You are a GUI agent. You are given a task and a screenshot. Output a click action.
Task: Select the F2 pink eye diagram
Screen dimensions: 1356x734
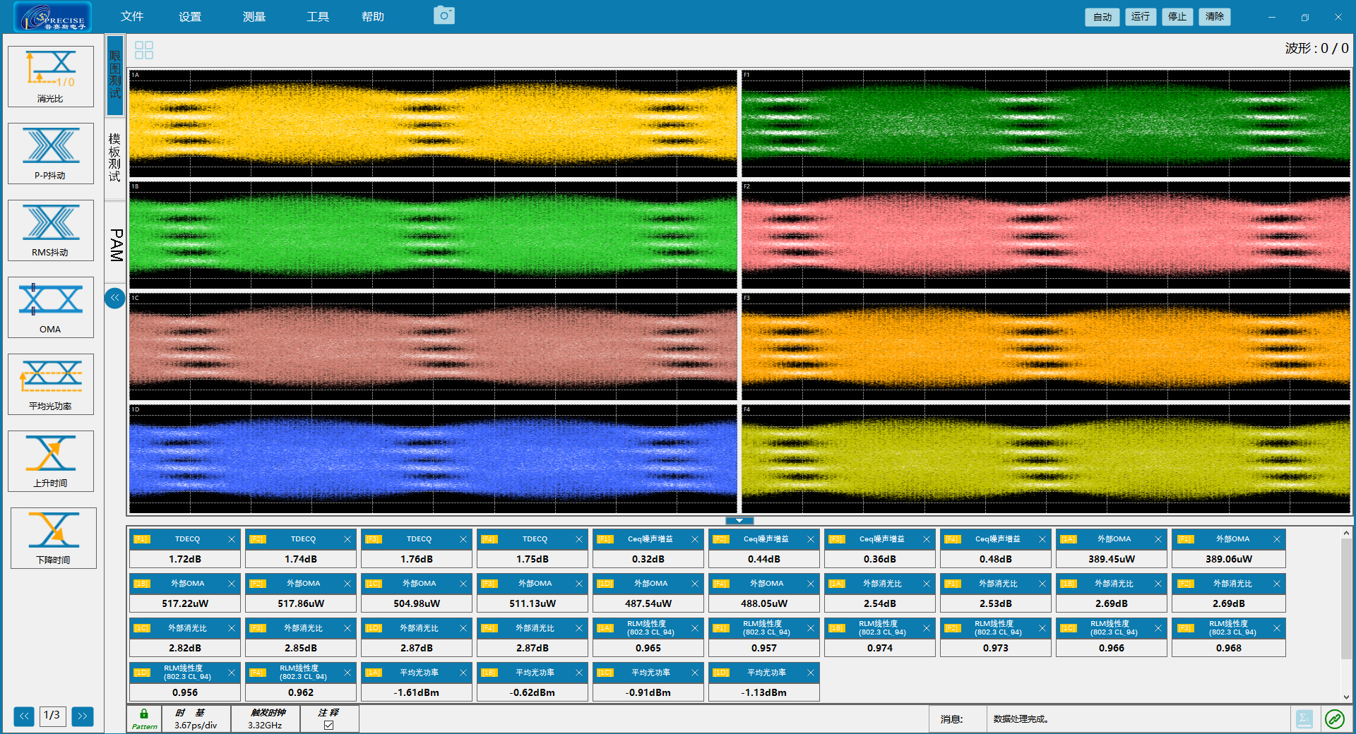1046,234
